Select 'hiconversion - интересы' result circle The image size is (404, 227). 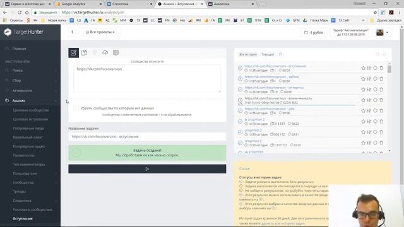pyautogui.click(x=240, y=90)
